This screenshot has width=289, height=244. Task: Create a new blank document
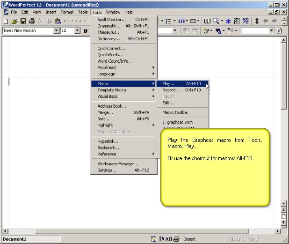tap(6, 21)
